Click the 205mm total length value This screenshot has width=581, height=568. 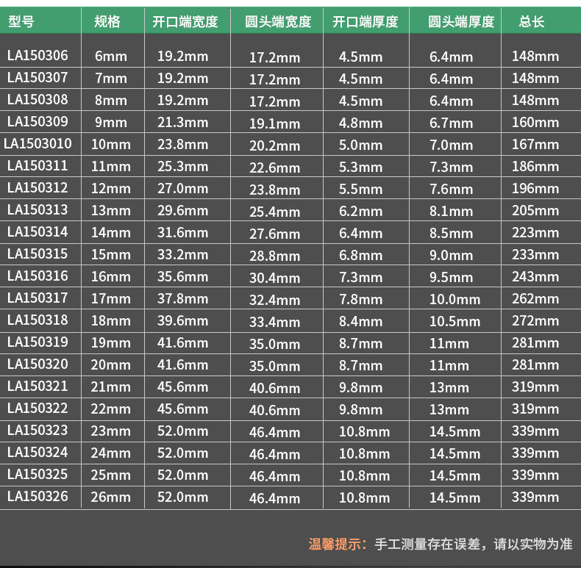(535, 210)
